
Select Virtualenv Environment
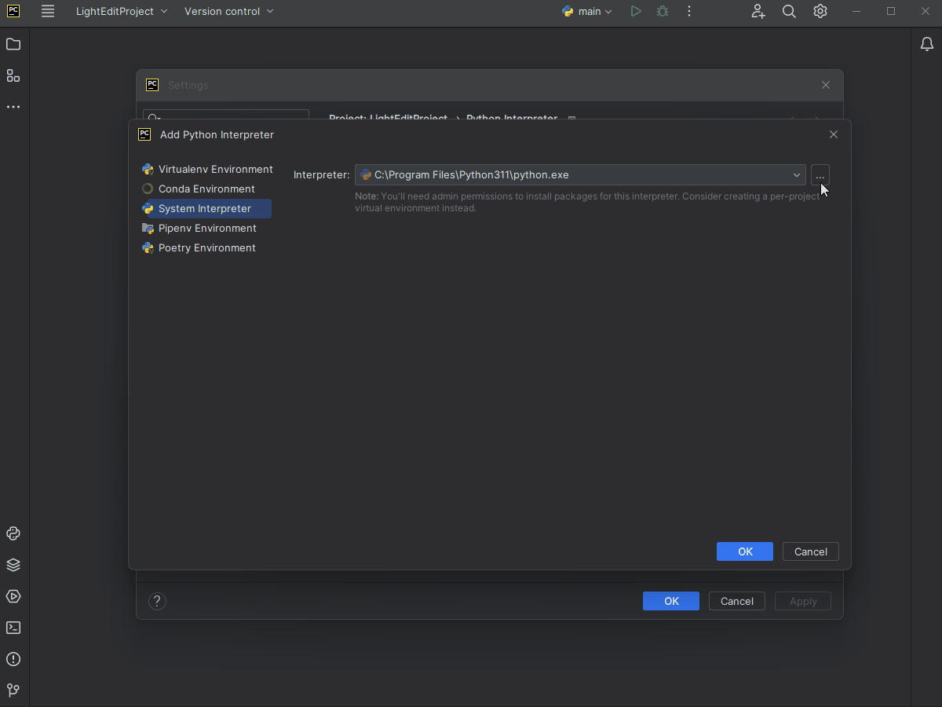[x=207, y=170]
